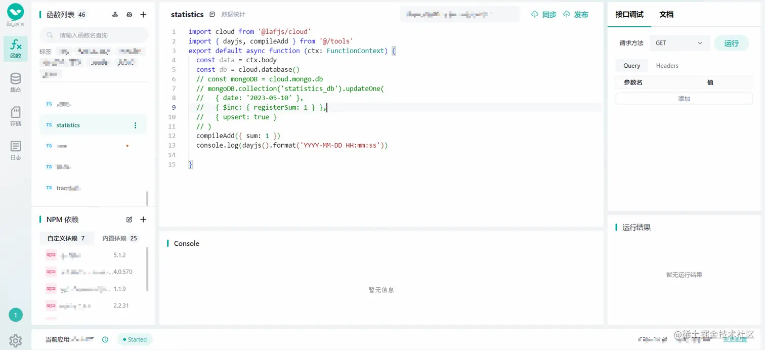This screenshot has height=350, width=765.
Task: Select the Query tab
Action: coord(632,66)
